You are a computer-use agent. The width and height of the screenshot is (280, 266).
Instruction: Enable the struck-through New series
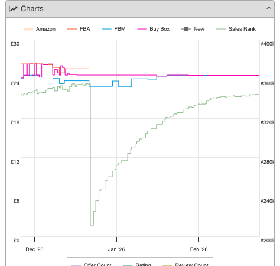tap(193, 29)
